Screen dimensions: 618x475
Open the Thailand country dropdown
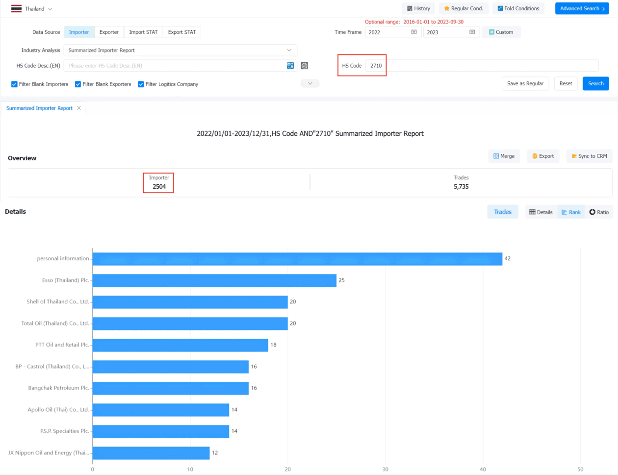pos(32,9)
